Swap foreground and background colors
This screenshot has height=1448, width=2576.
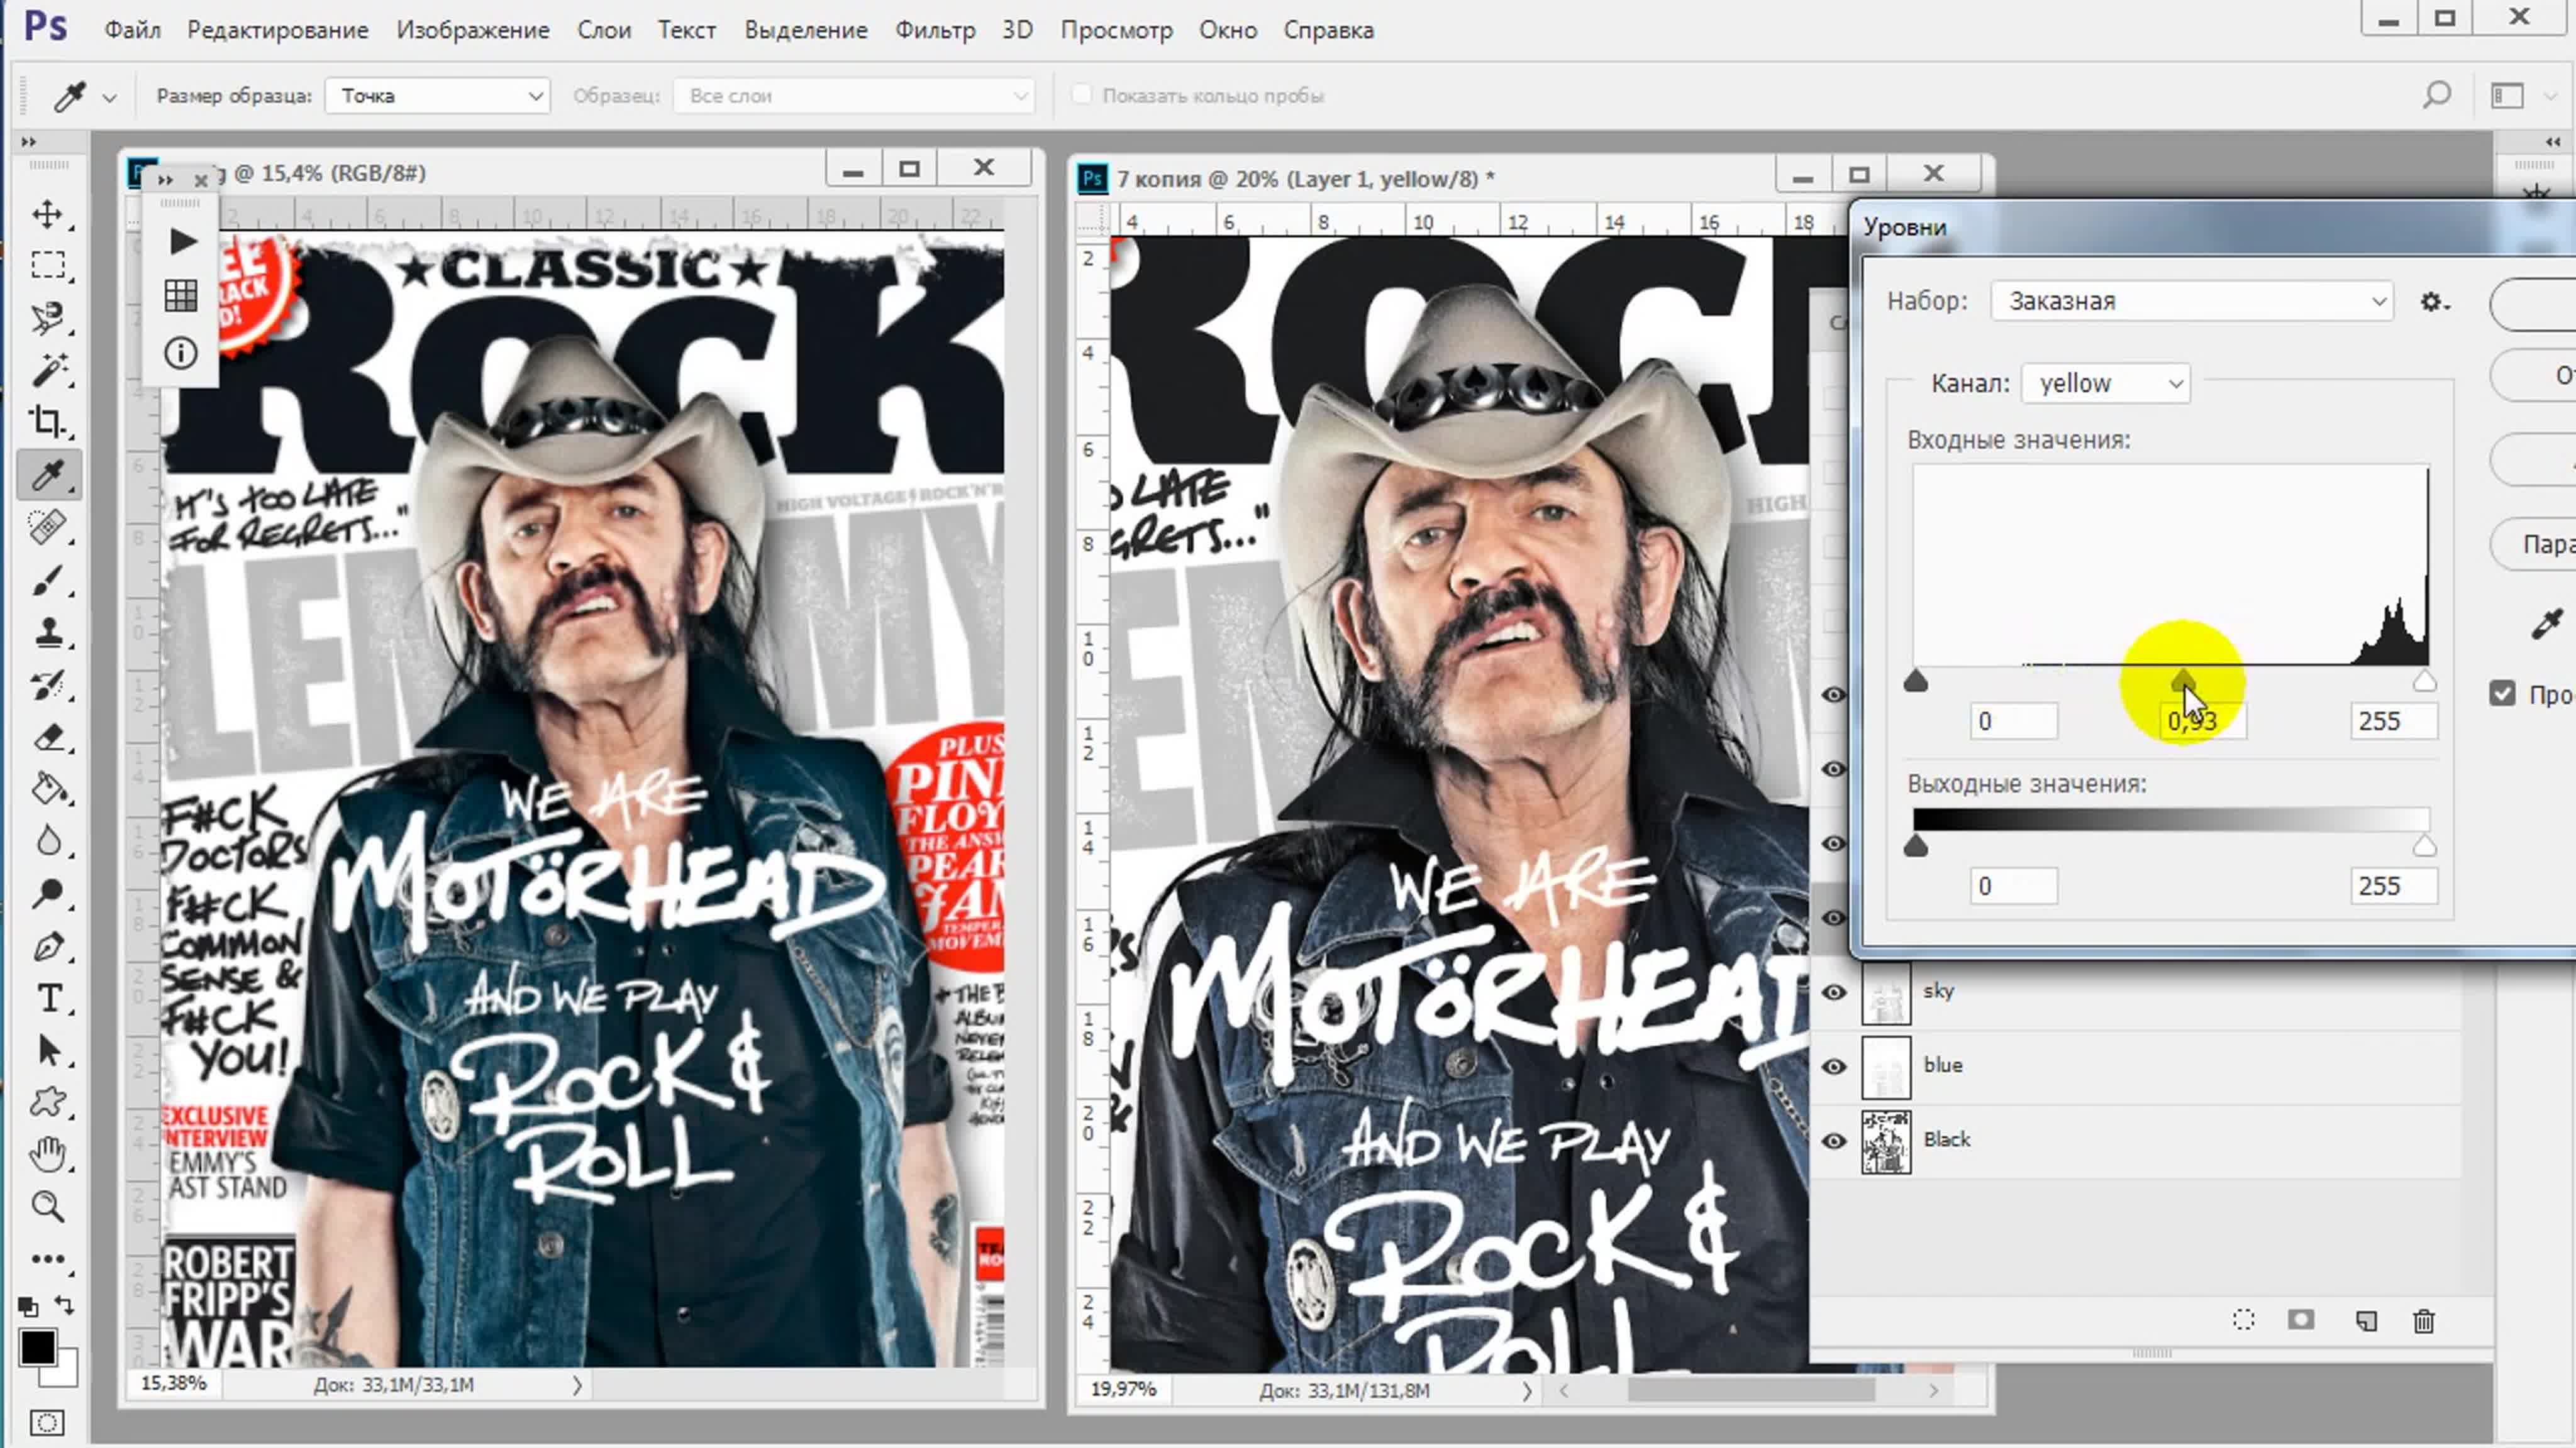[64, 1304]
